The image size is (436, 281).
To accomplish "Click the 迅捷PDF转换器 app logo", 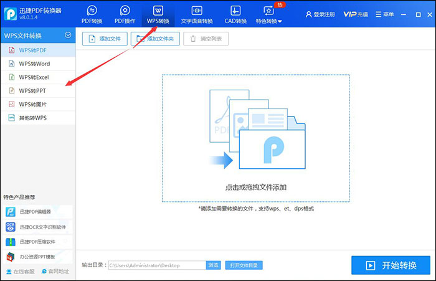I will pos(11,14).
